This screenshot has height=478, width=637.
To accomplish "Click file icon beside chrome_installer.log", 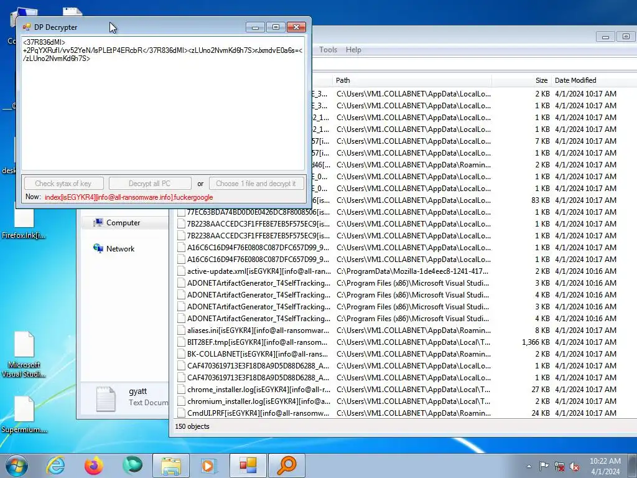I will [181, 390].
